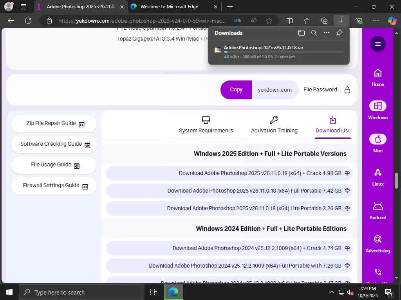Open More options in Downloads panel
This screenshot has width=401, height=300.
(x=327, y=33)
